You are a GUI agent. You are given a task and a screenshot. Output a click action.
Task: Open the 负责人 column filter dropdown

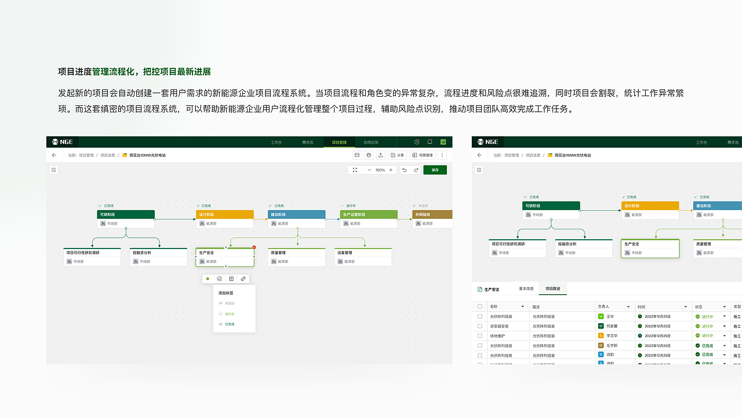[x=628, y=307]
